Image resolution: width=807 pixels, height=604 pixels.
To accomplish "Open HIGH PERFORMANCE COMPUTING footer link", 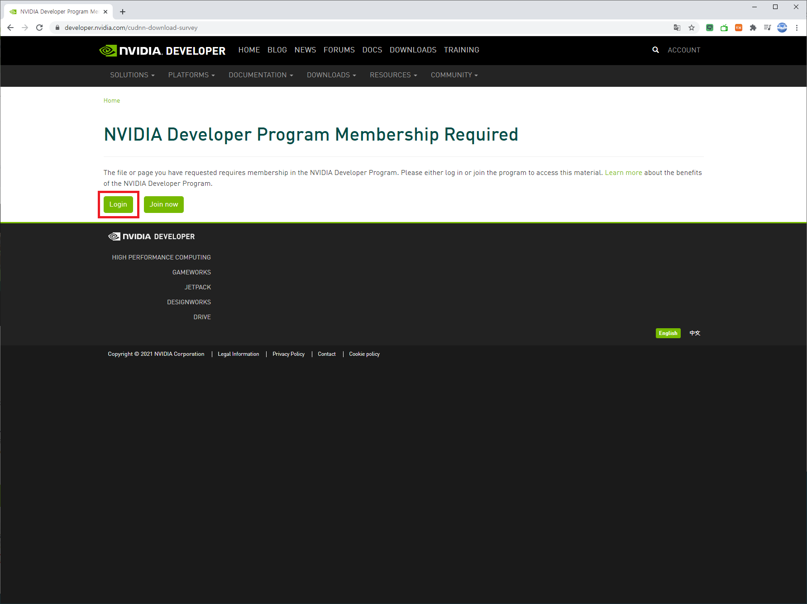I will pyautogui.click(x=162, y=257).
